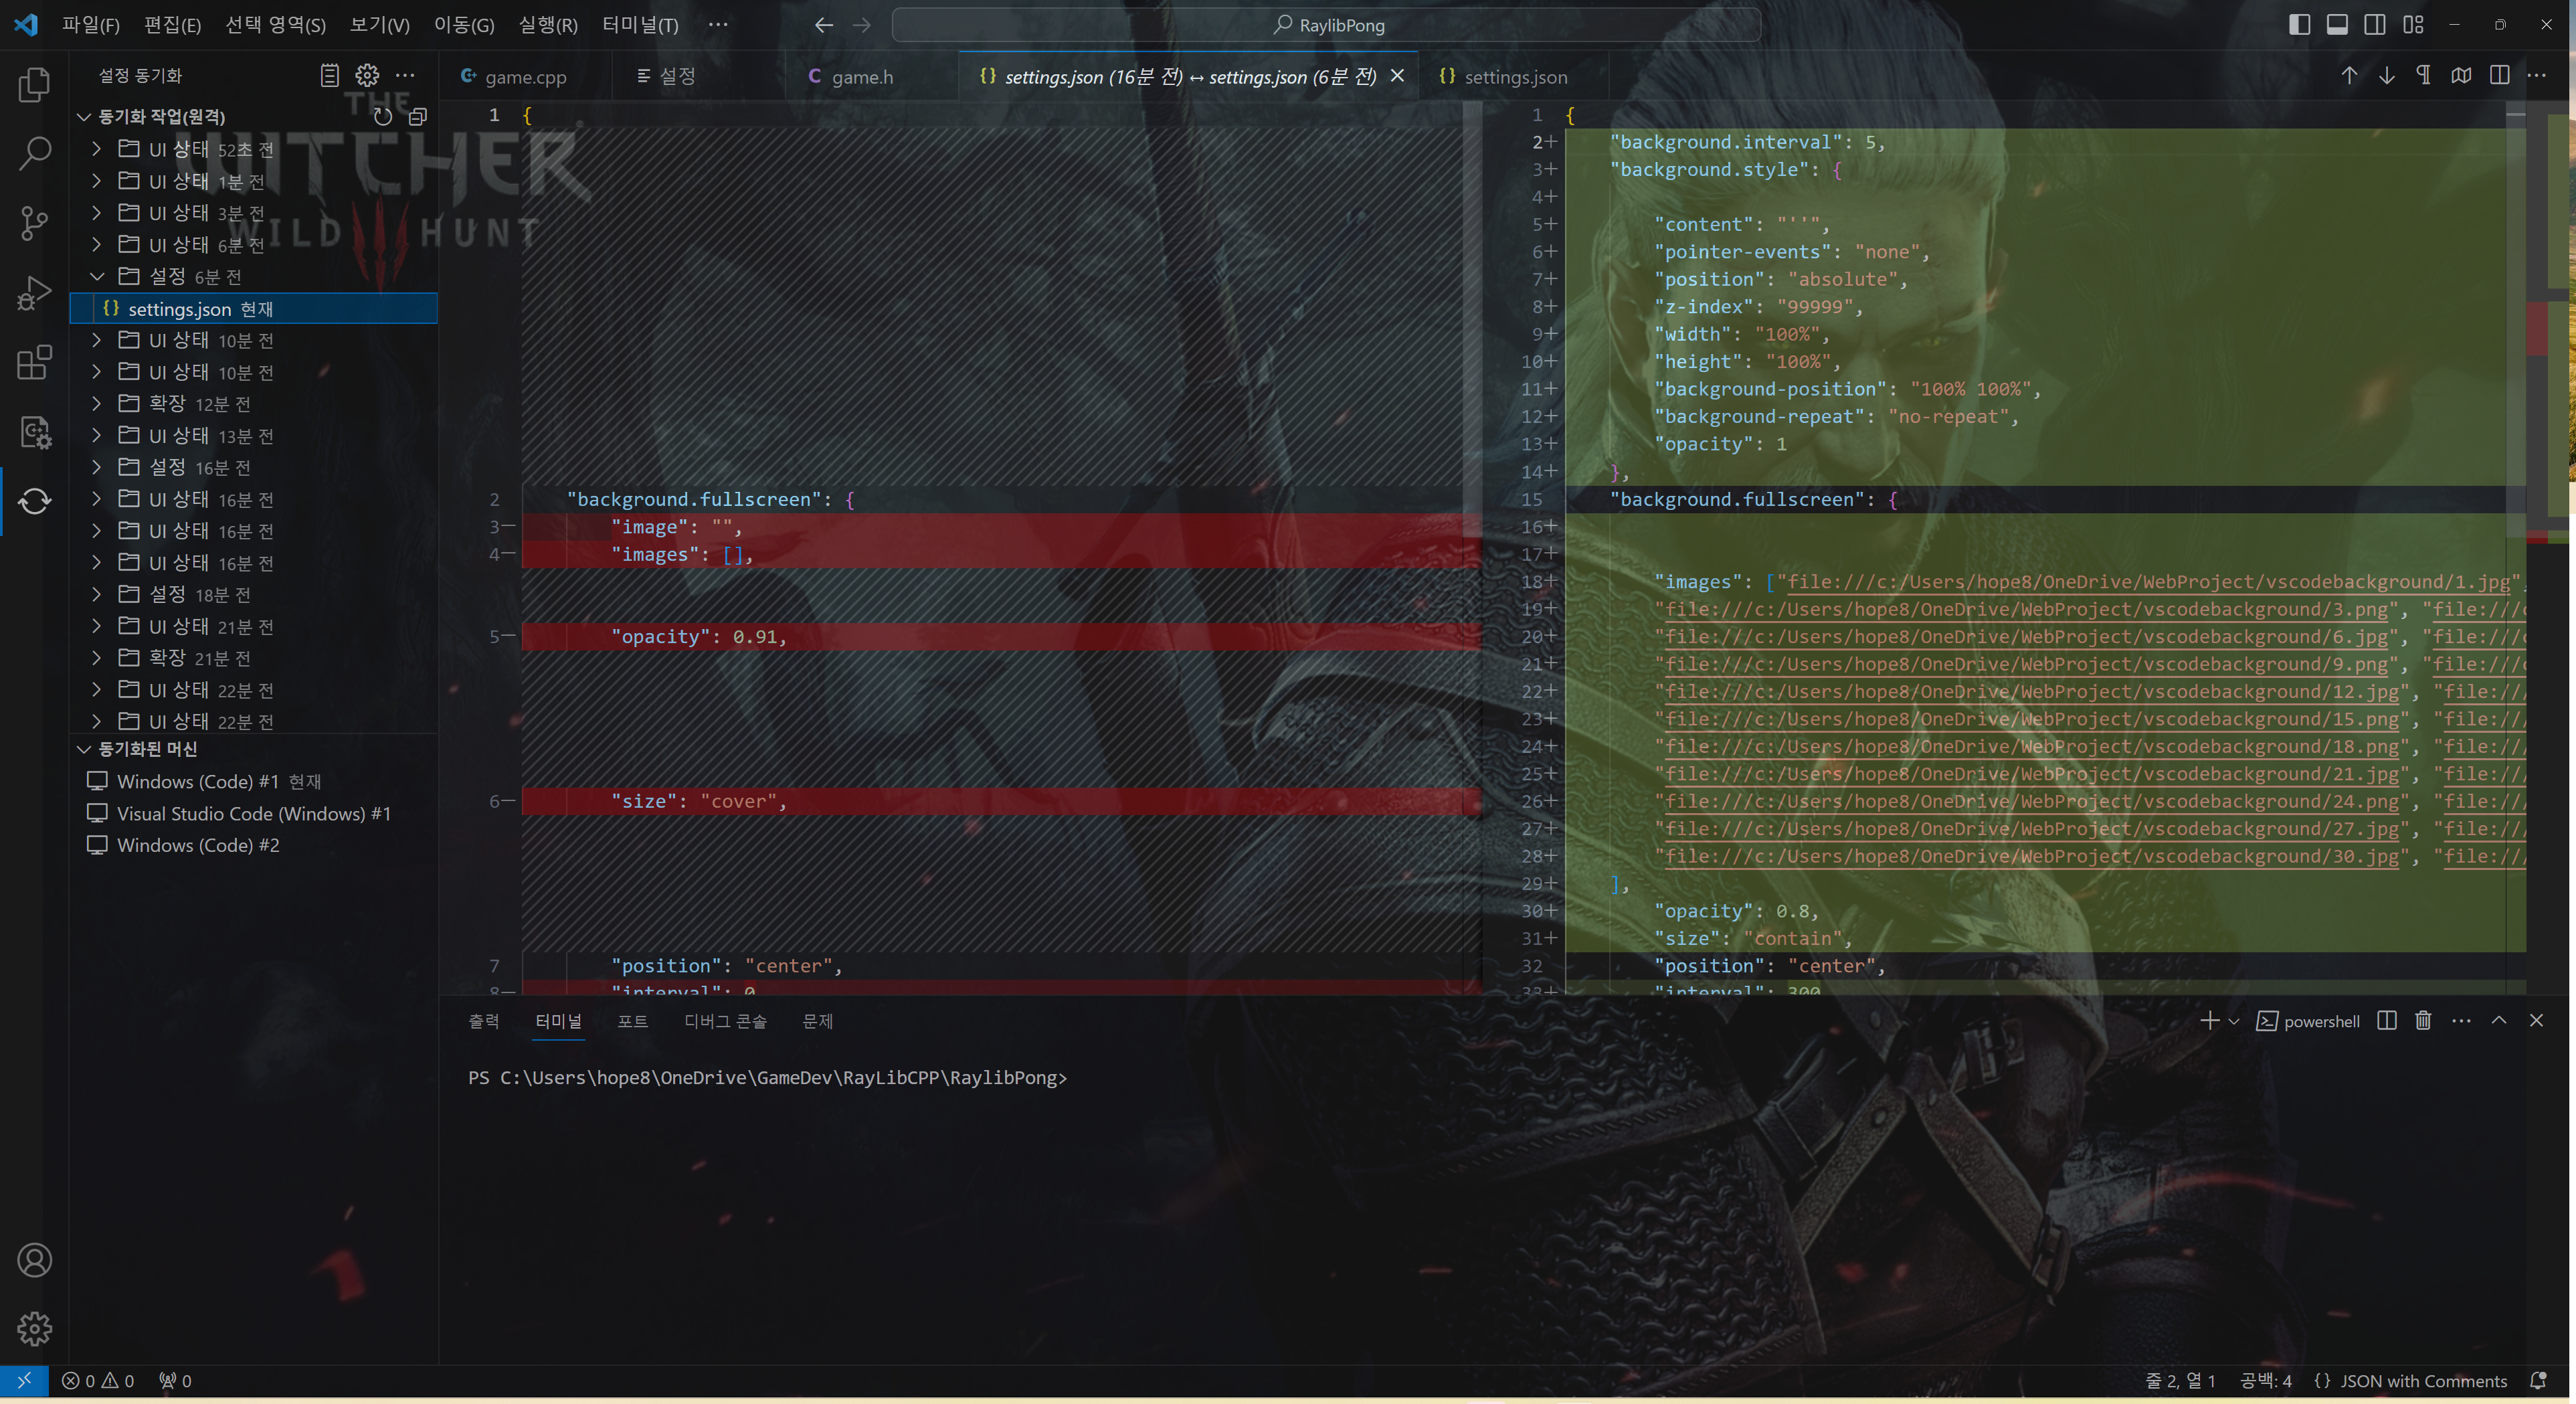Change indentation setting in status bar
Screen dimensions: 2576x1404
click(x=2266, y=1381)
